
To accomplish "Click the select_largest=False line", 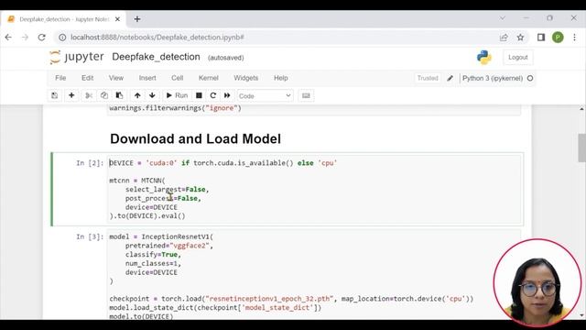I will (x=167, y=190).
